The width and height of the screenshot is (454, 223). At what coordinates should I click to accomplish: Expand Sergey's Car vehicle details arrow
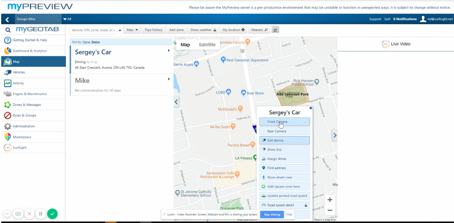(169, 51)
